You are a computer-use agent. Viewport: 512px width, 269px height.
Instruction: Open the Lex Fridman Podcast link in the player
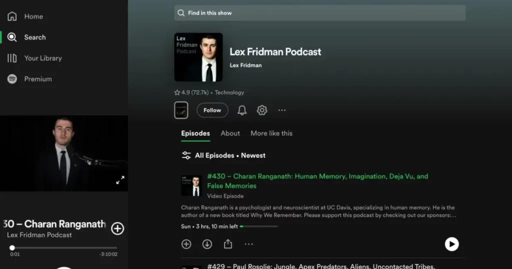pyautogui.click(x=39, y=235)
